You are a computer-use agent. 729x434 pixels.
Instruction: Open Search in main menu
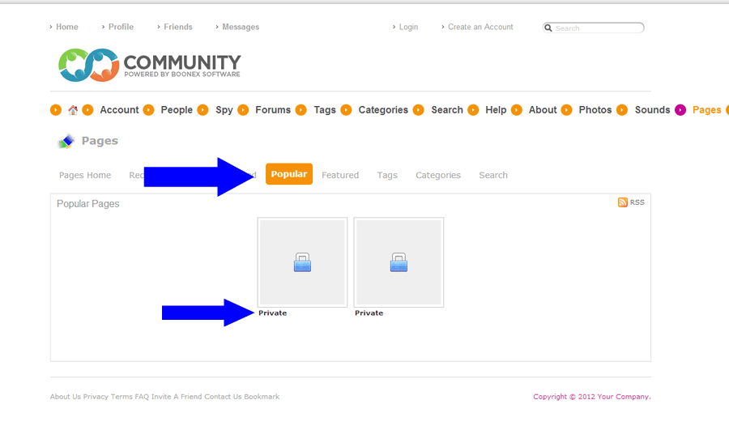tap(447, 110)
